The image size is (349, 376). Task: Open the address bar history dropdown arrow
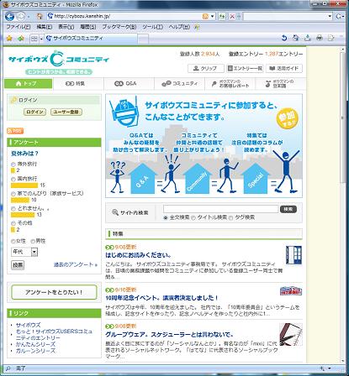(213, 17)
